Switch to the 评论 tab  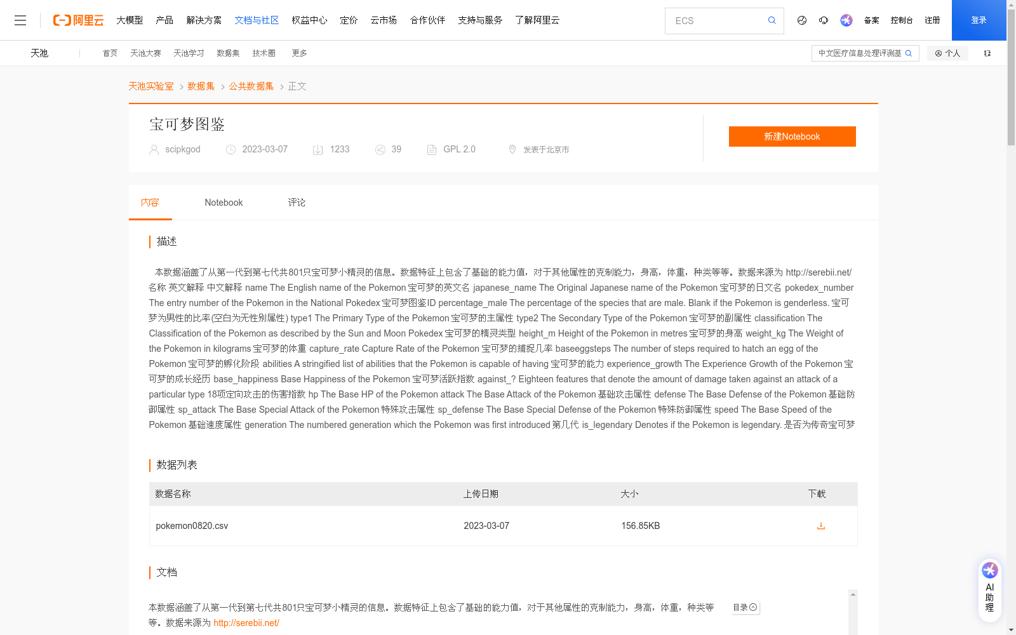(x=297, y=203)
